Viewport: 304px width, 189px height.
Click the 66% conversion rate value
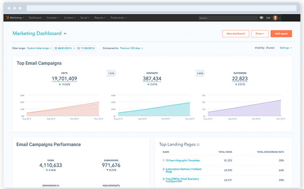[281, 170]
